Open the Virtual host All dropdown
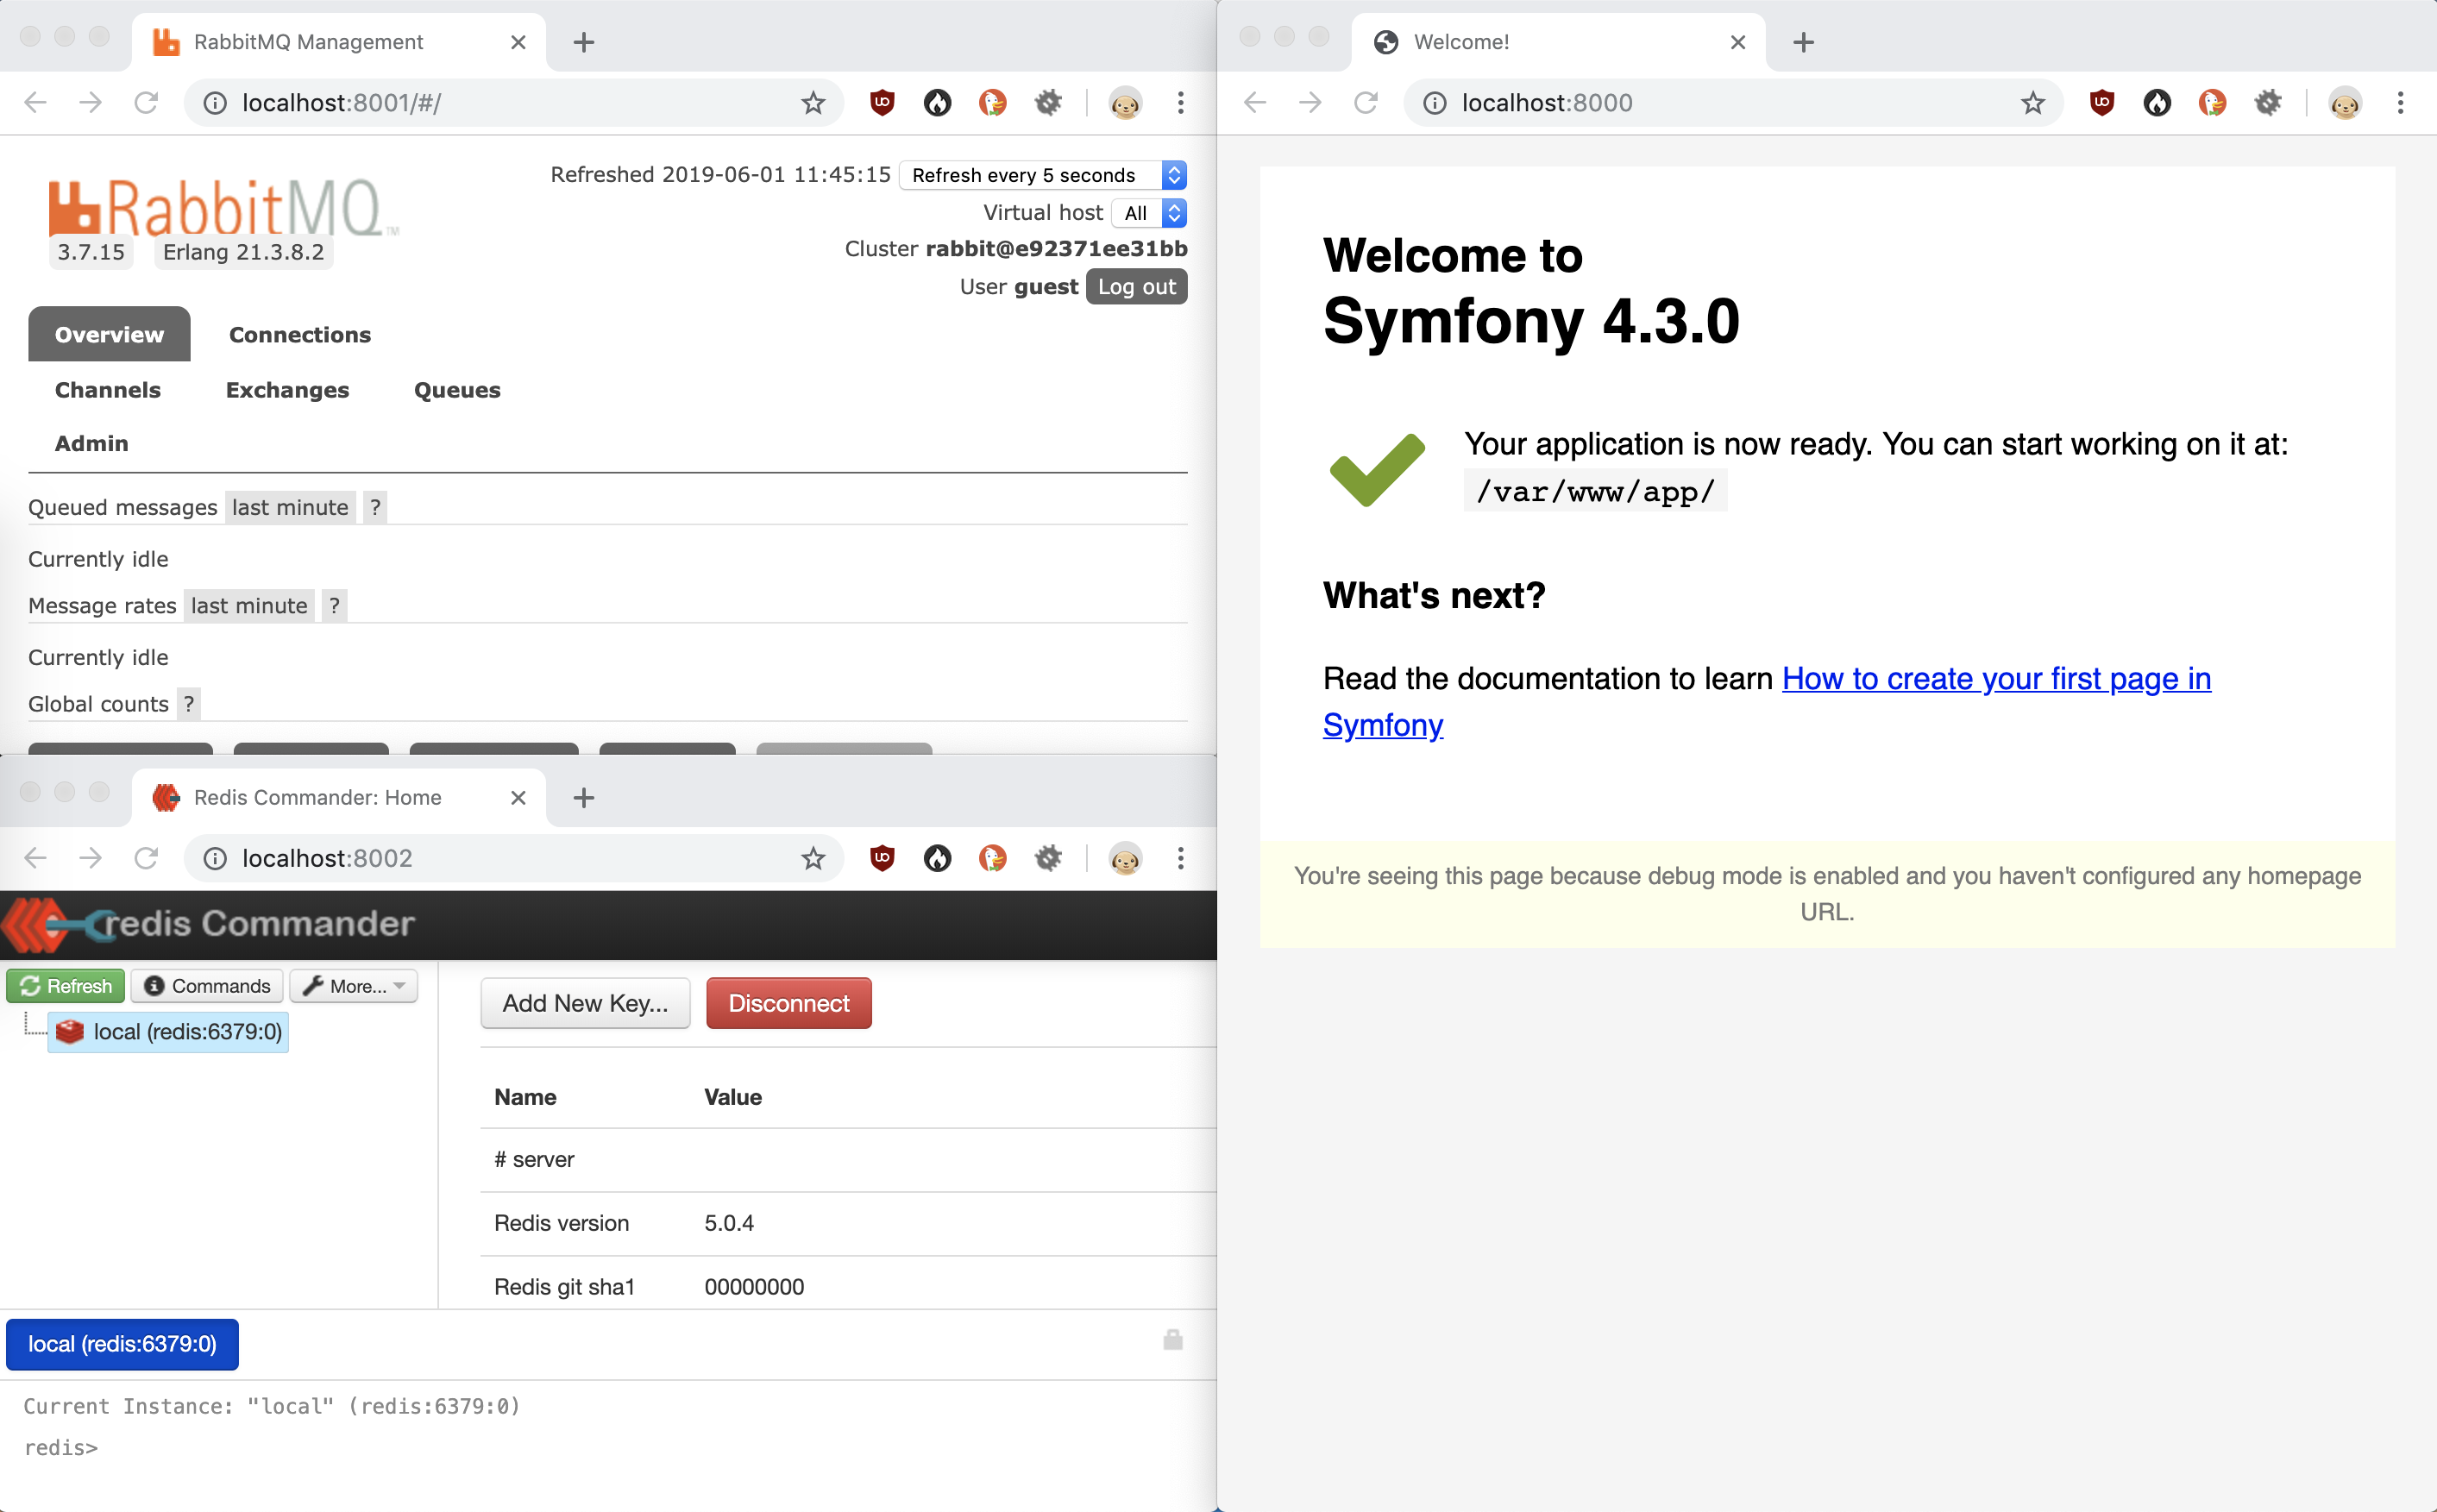Image resolution: width=2437 pixels, height=1512 pixels. coord(1148,213)
